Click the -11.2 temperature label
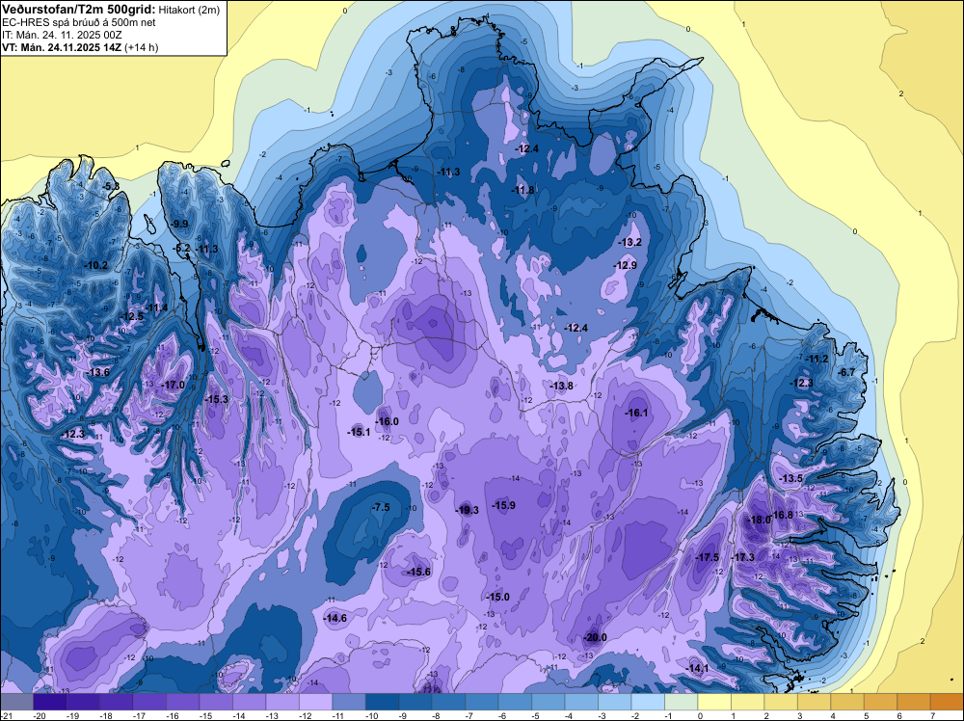This screenshot has width=964, height=721. click(x=817, y=360)
